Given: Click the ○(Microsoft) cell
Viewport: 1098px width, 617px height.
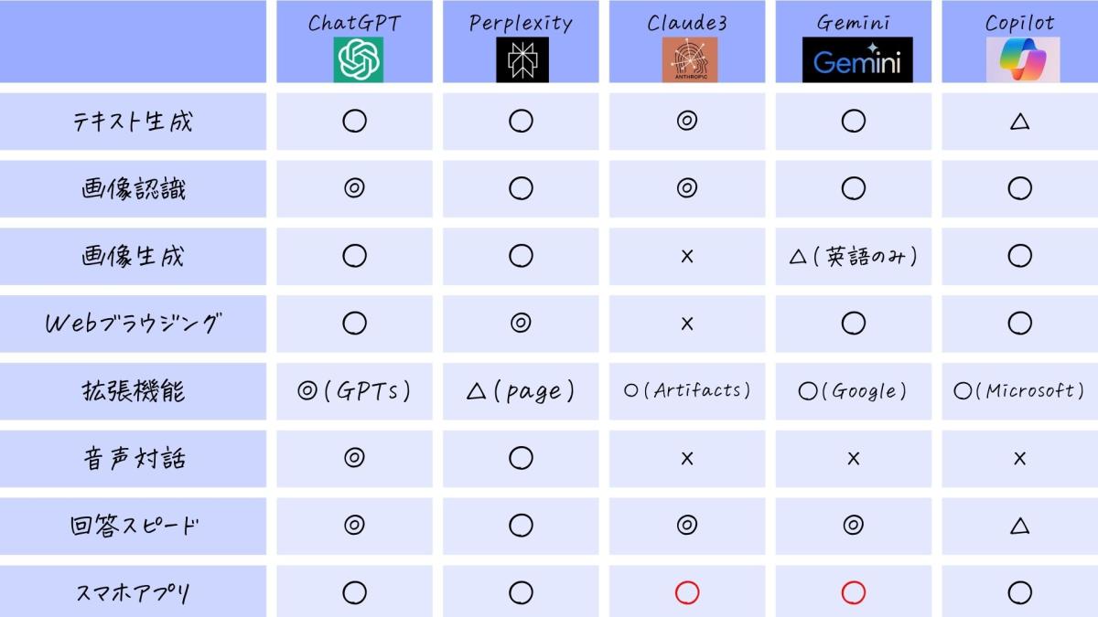Looking at the screenshot, I should click(x=1019, y=391).
